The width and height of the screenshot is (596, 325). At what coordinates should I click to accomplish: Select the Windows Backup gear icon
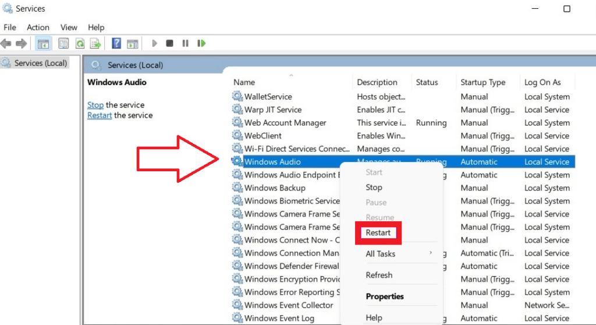coord(237,187)
